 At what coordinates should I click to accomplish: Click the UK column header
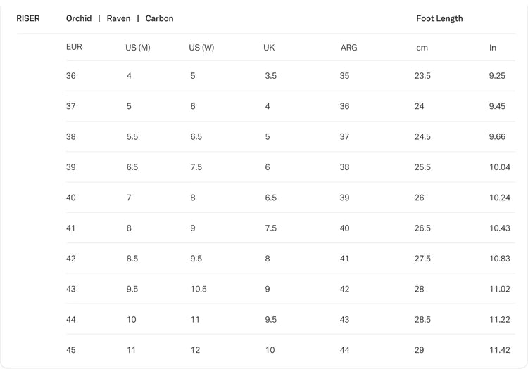pos(269,48)
